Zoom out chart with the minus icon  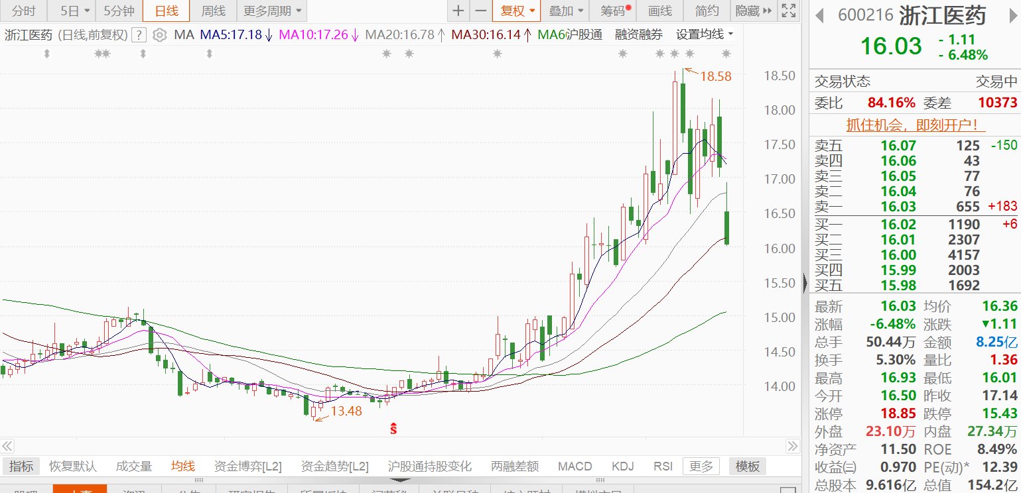(x=481, y=11)
